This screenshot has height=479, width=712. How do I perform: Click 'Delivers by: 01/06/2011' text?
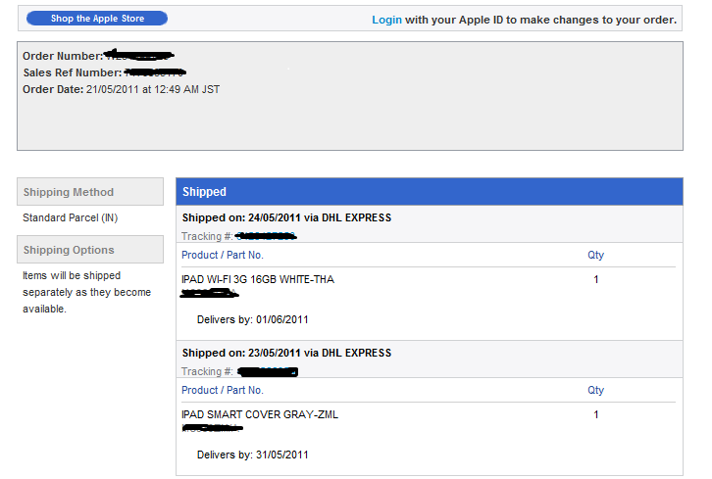coord(252,319)
